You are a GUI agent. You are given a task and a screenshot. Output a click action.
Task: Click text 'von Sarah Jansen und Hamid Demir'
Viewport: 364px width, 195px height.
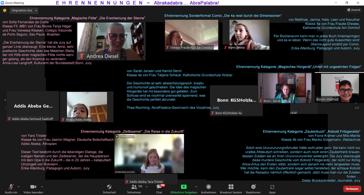tap(154, 71)
